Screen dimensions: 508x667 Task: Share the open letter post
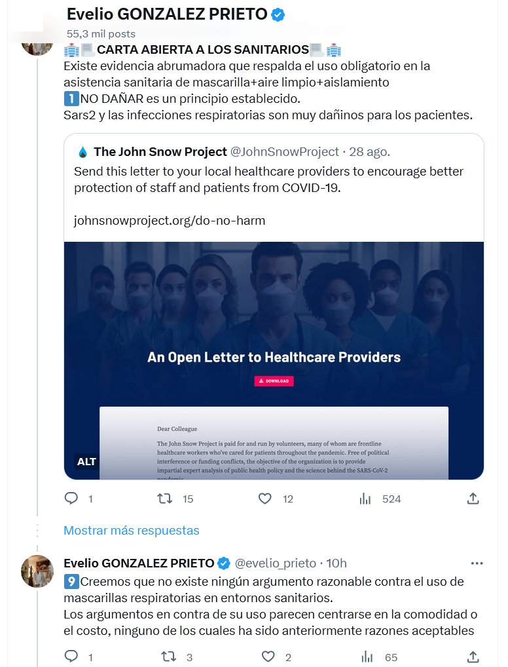(473, 499)
